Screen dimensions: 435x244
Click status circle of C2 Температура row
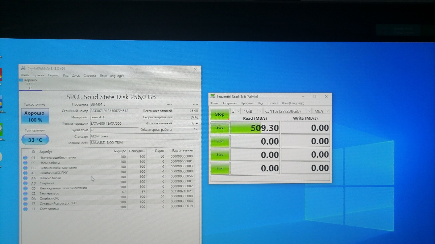pyautogui.click(x=25, y=193)
